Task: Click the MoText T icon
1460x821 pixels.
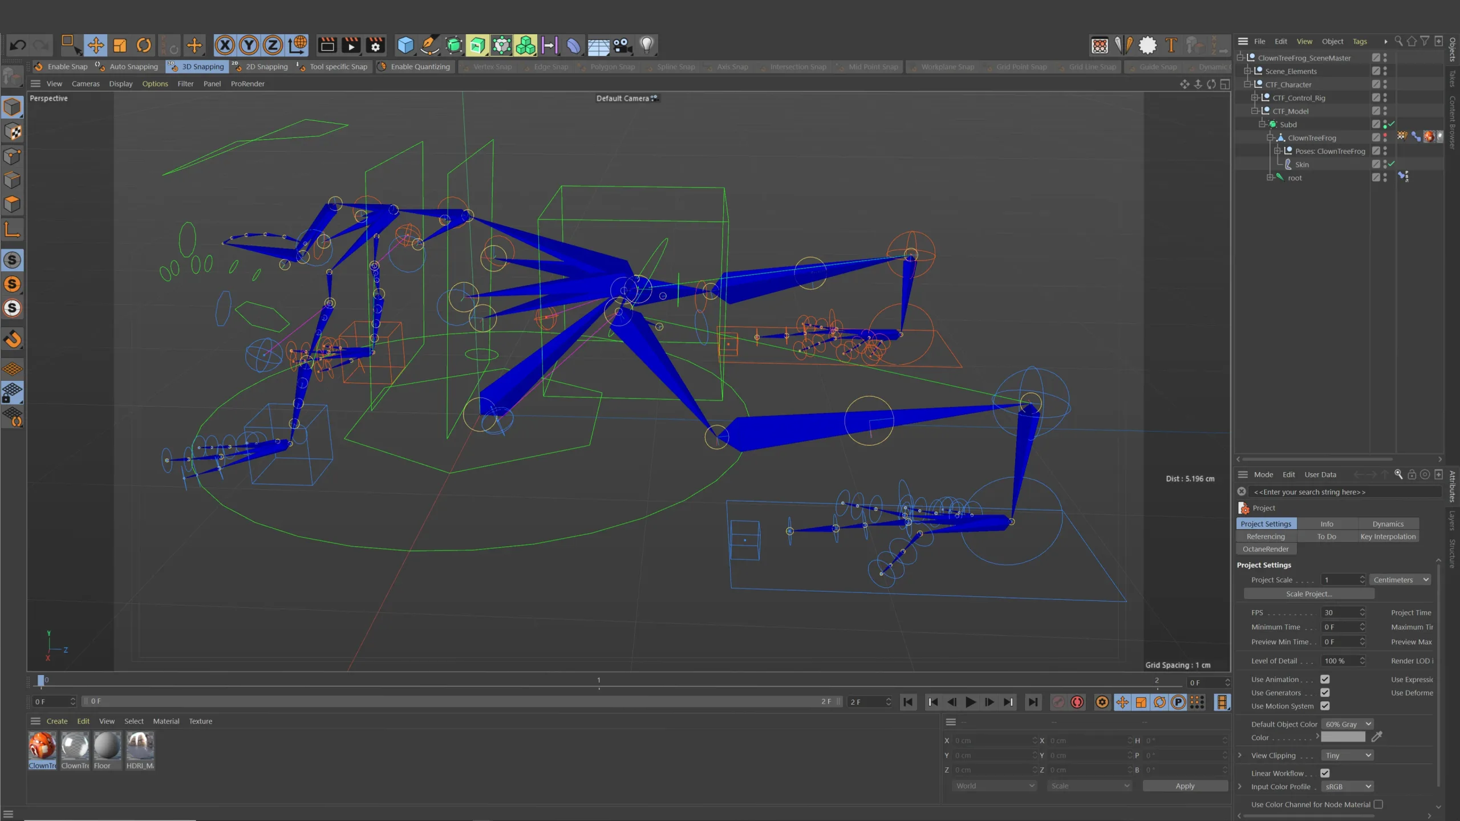Action: 1171,45
